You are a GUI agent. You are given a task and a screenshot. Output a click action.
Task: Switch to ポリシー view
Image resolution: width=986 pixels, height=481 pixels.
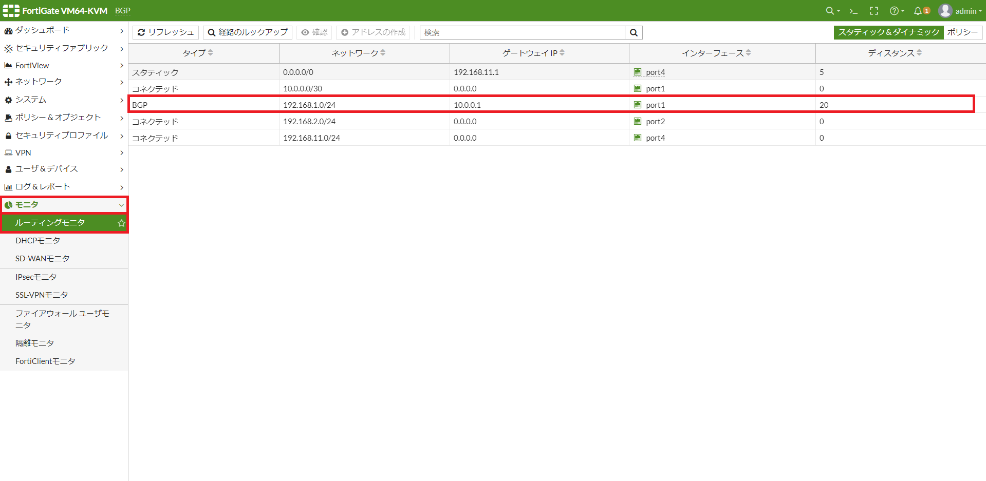pyautogui.click(x=963, y=32)
